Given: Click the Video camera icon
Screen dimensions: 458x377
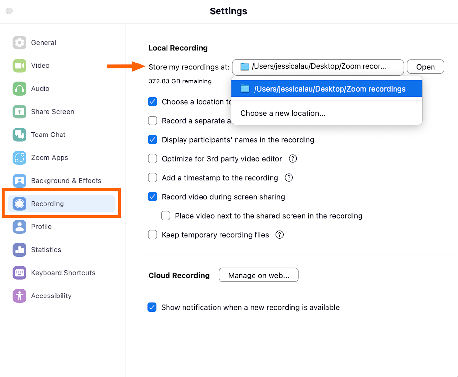Looking at the screenshot, I should click(20, 65).
